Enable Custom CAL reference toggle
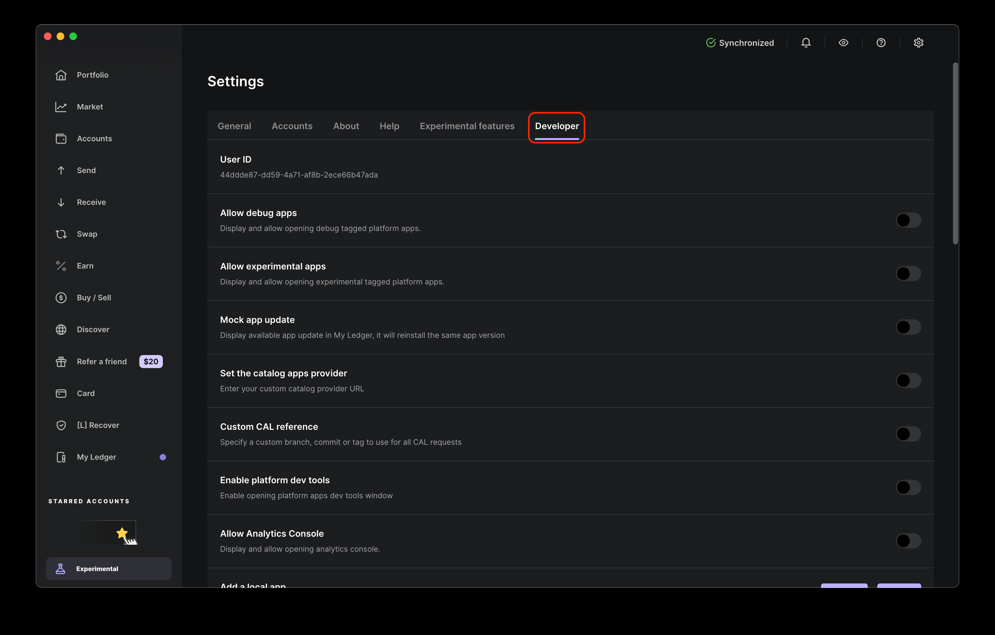This screenshot has width=995, height=635. pos(908,434)
